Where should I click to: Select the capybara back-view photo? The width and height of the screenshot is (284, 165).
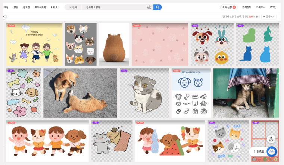(114, 45)
